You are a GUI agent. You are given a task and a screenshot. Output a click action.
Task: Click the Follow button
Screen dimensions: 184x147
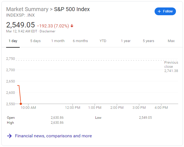point(165,11)
